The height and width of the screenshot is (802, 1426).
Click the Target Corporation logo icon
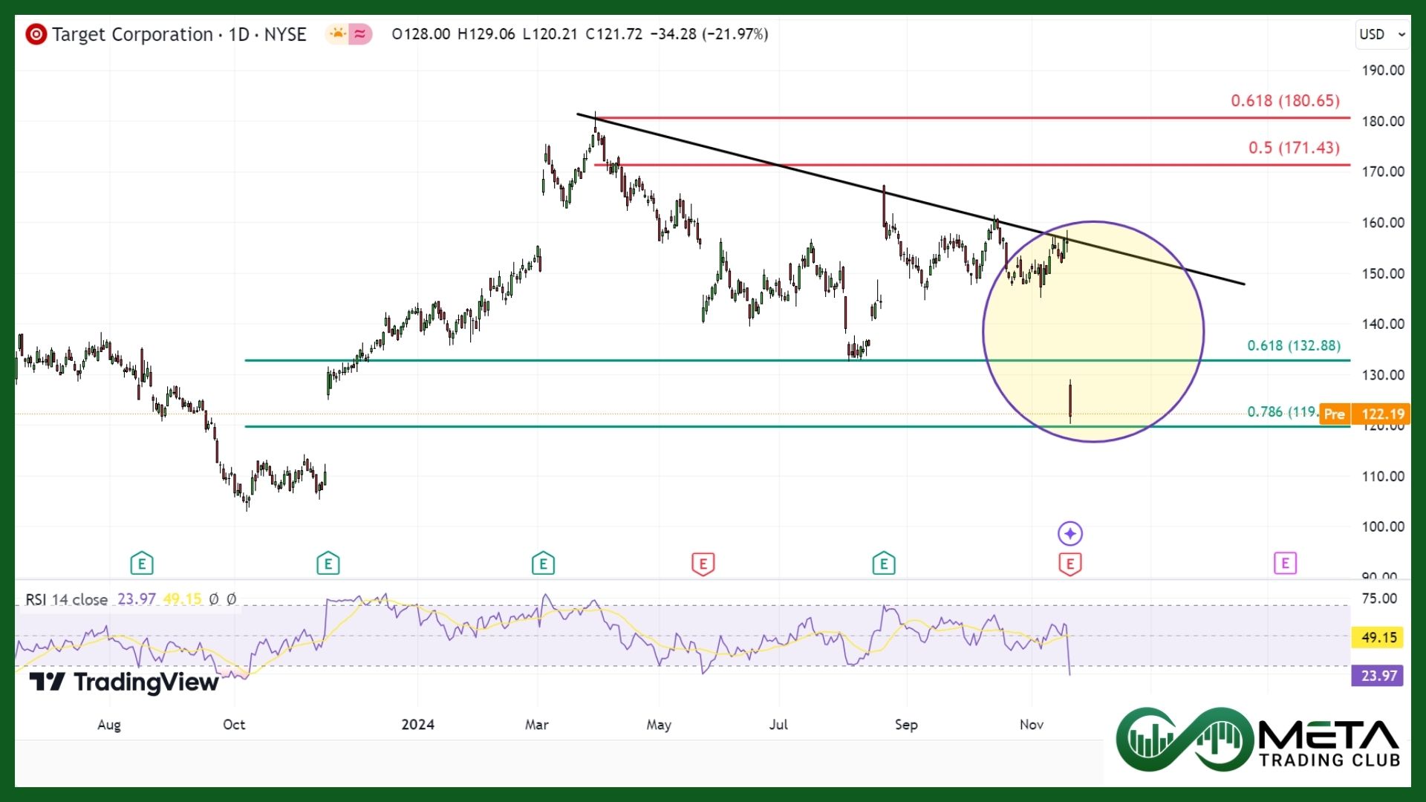click(36, 34)
